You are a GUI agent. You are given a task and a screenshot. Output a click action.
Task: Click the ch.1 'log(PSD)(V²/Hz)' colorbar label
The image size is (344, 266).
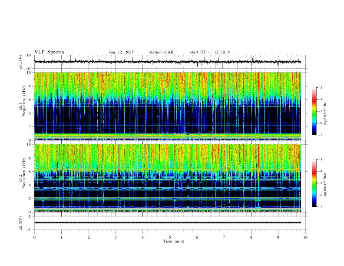(325, 113)
